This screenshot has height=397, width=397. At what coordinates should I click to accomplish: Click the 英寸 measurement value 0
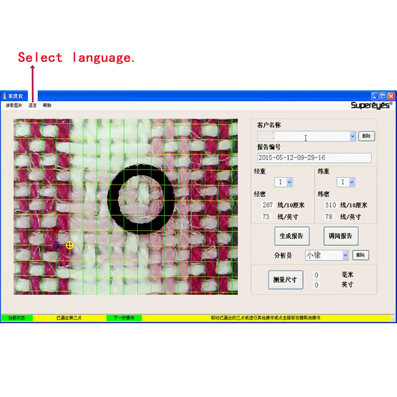pos(316,285)
